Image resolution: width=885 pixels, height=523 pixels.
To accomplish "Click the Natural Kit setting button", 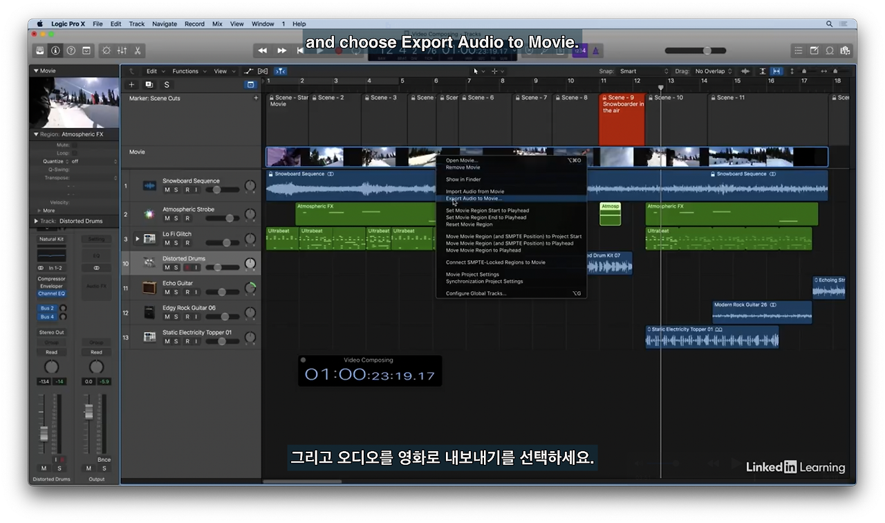I will tap(51, 239).
